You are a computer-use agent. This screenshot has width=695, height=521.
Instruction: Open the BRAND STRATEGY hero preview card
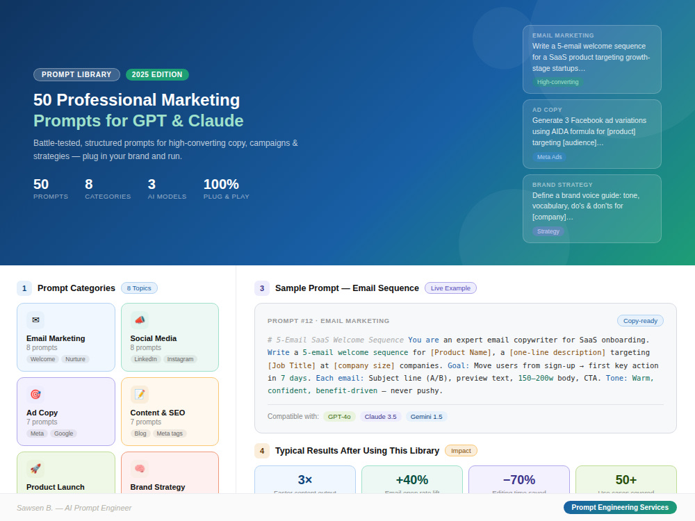coord(592,208)
